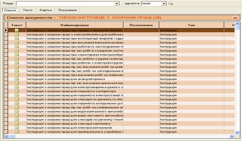The image size is (242, 141).
Task: Click the 'Тип' column header
Action: click(x=191, y=25)
